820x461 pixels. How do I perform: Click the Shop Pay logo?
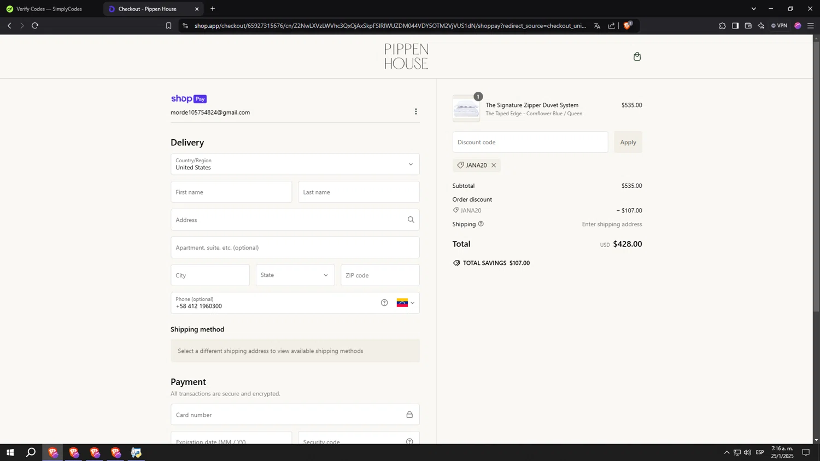[x=189, y=99]
